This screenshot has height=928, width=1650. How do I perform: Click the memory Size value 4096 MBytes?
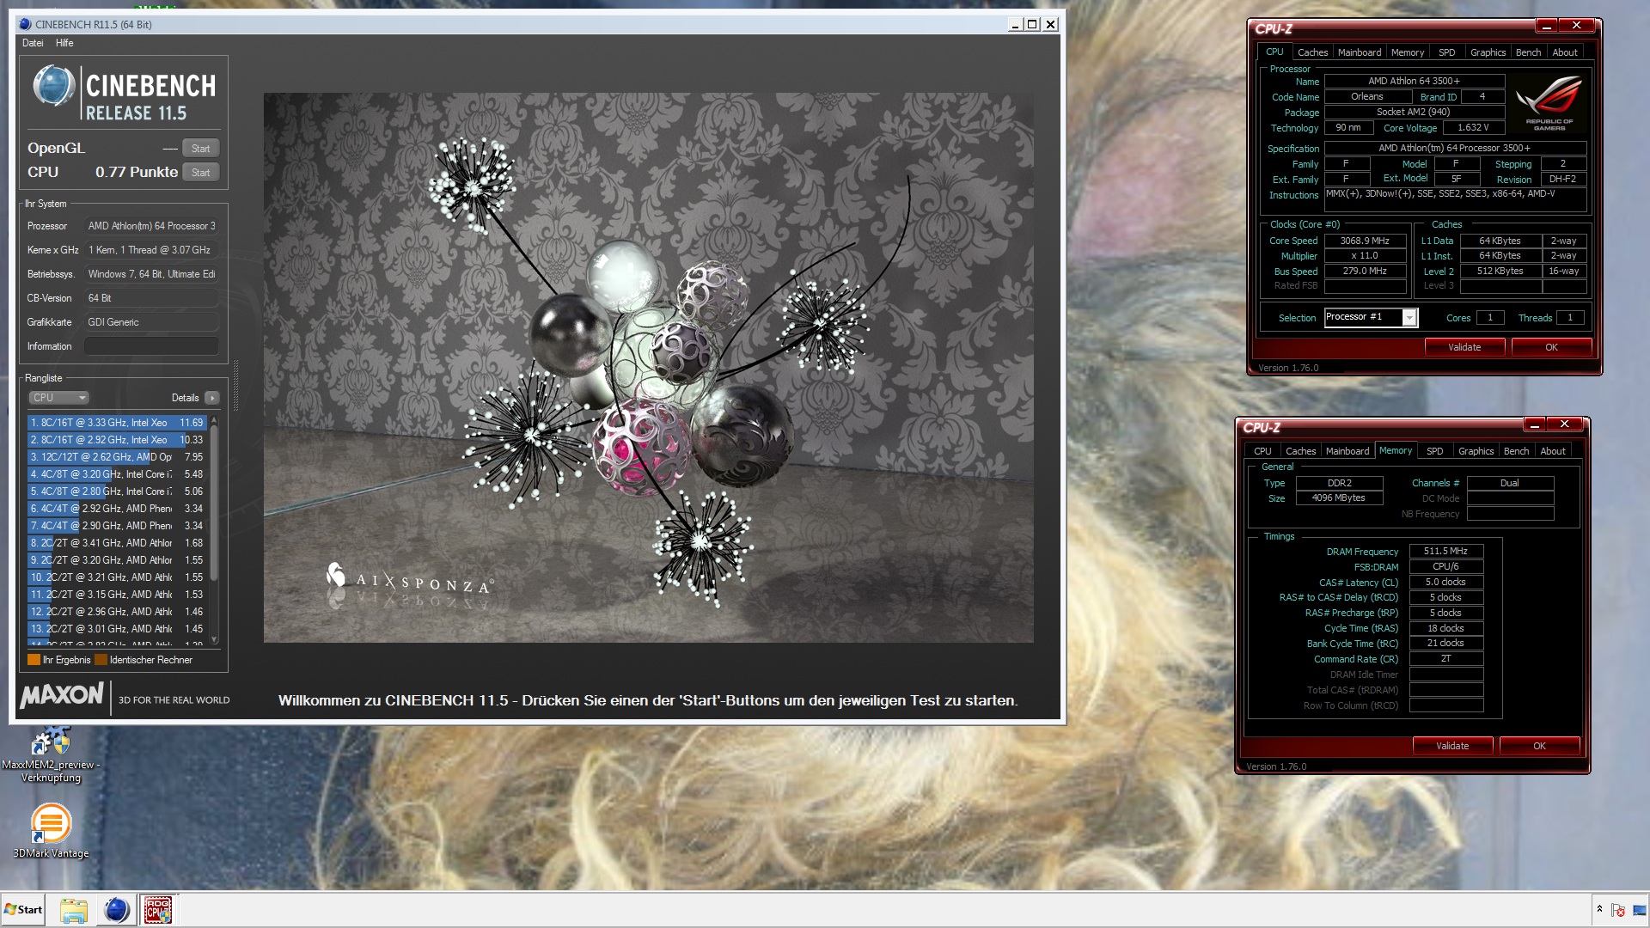pos(1339,498)
